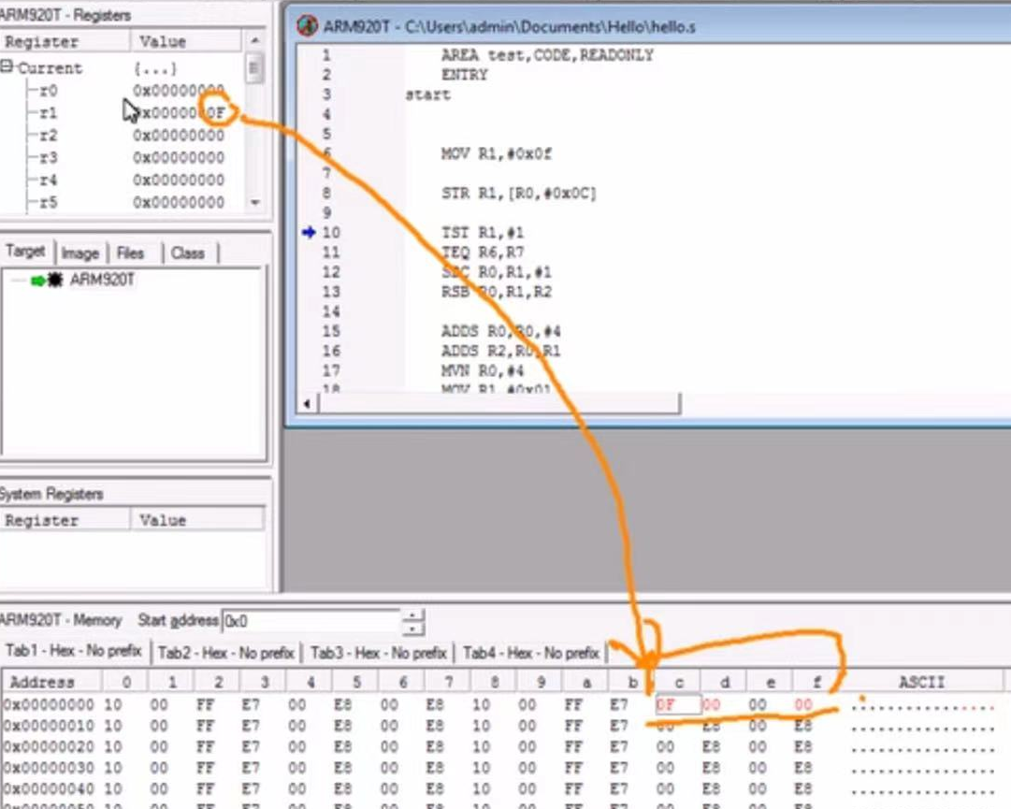1011x809 pixels.
Task: Click the registers scrollbar thumb
Action: (x=254, y=68)
